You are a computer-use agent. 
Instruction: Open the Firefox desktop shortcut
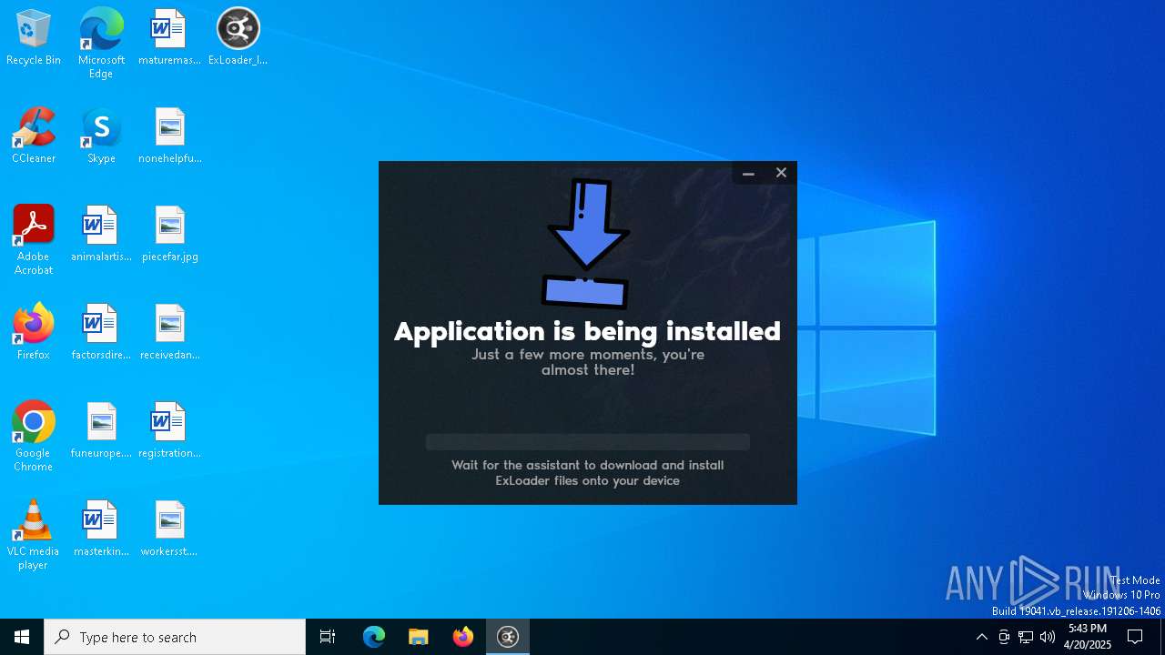click(34, 332)
